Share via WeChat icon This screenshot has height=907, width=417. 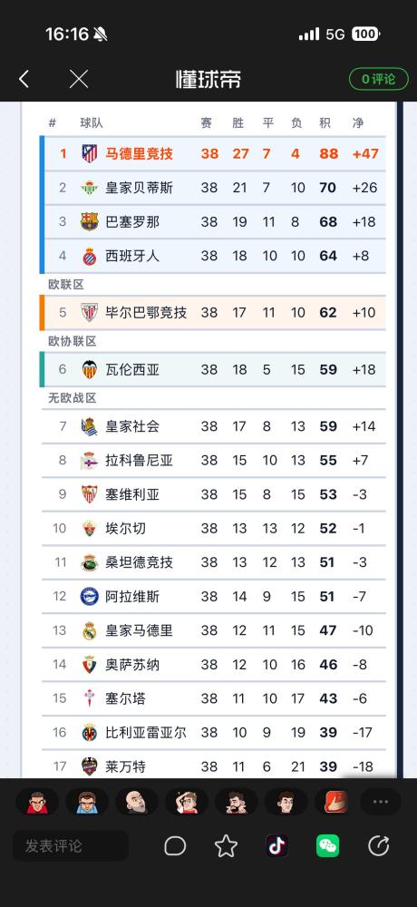point(328,845)
